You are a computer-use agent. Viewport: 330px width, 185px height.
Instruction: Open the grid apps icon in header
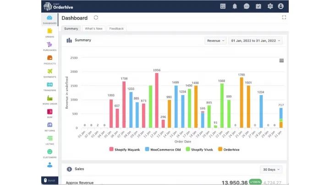223,6
